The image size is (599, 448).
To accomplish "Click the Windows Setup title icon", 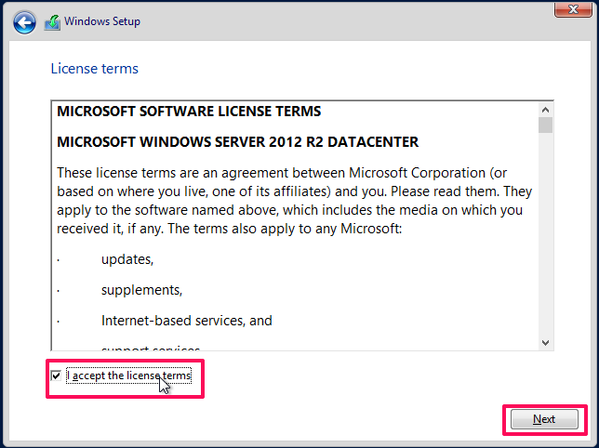I will coord(52,22).
